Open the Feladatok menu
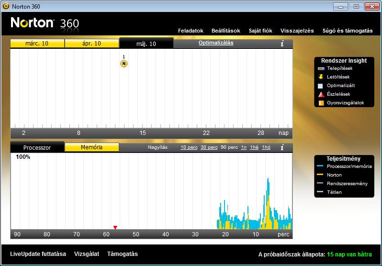This screenshot has height=266, width=382. (191, 31)
